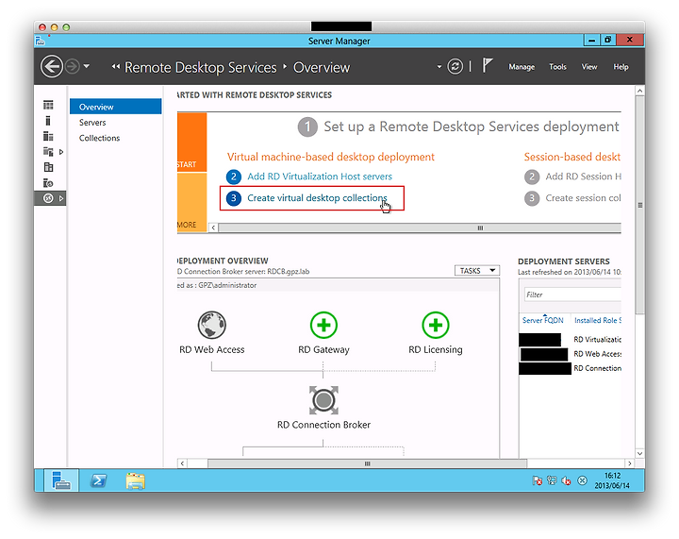This screenshot has height=539, width=679.
Task: Select the Remote Desktop Services sidebar icon
Action: (48, 198)
